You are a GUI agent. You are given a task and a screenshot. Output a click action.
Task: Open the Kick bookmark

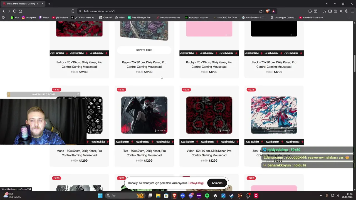(x=15, y=17)
